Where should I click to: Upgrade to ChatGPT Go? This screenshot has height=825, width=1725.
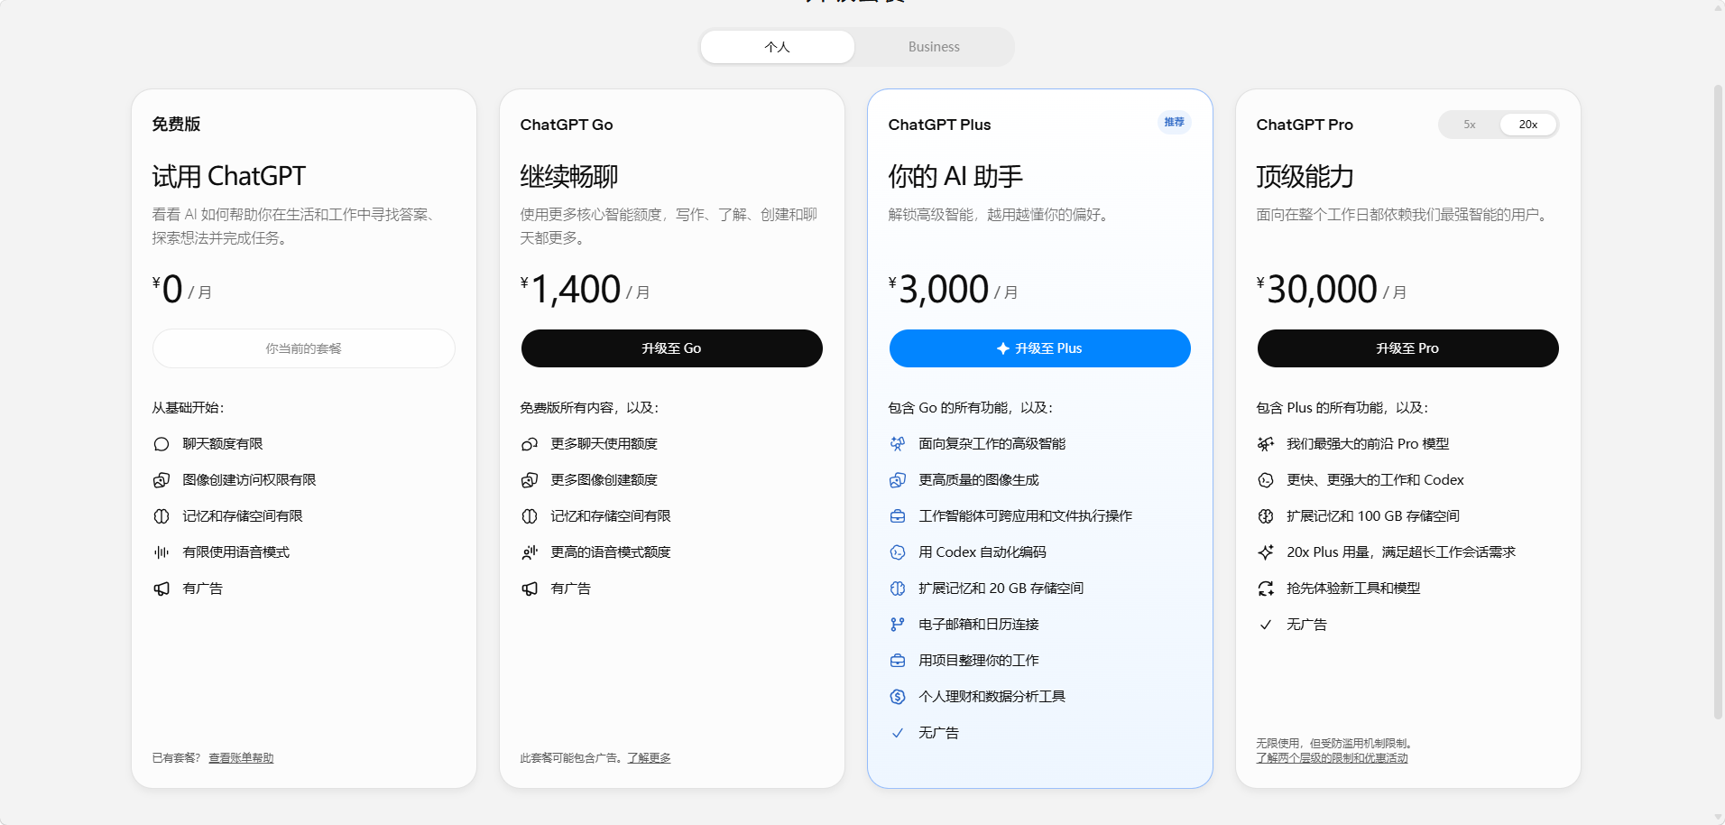672,348
